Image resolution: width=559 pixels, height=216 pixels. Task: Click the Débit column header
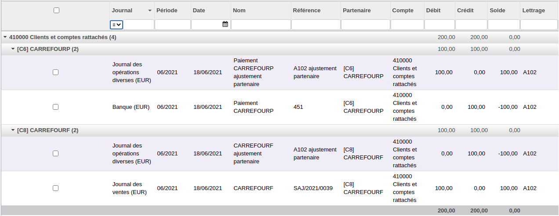(x=433, y=11)
